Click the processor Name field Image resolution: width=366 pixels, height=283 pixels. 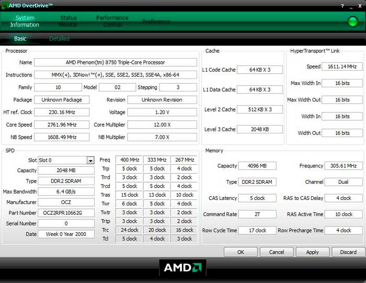[116, 62]
